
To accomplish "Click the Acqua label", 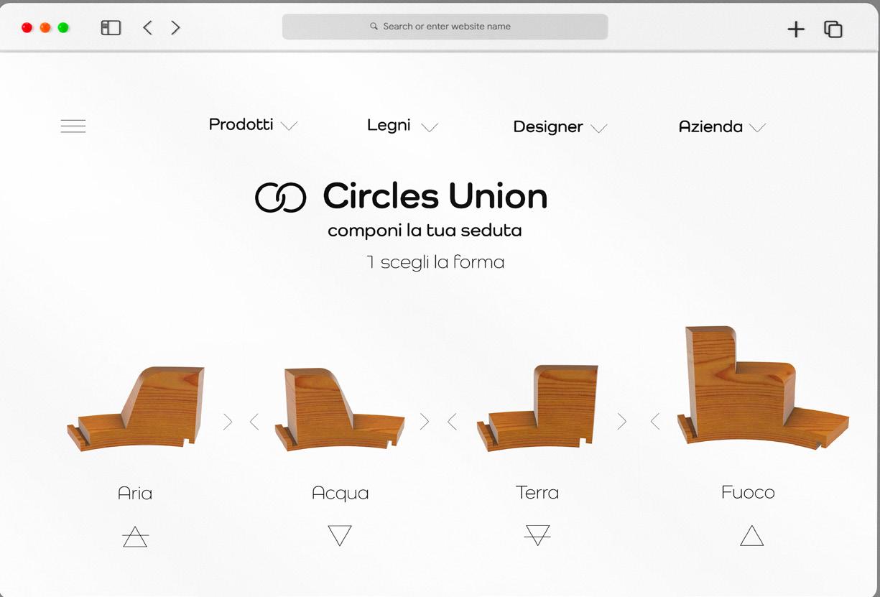I will (x=340, y=494).
